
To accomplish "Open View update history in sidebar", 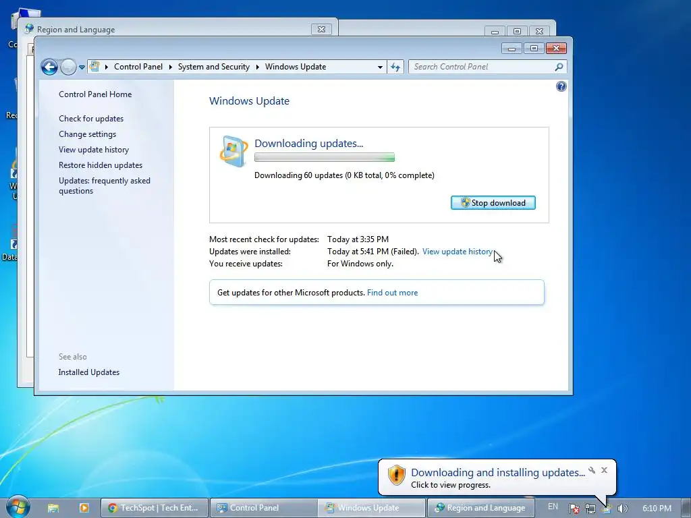I will (x=94, y=149).
